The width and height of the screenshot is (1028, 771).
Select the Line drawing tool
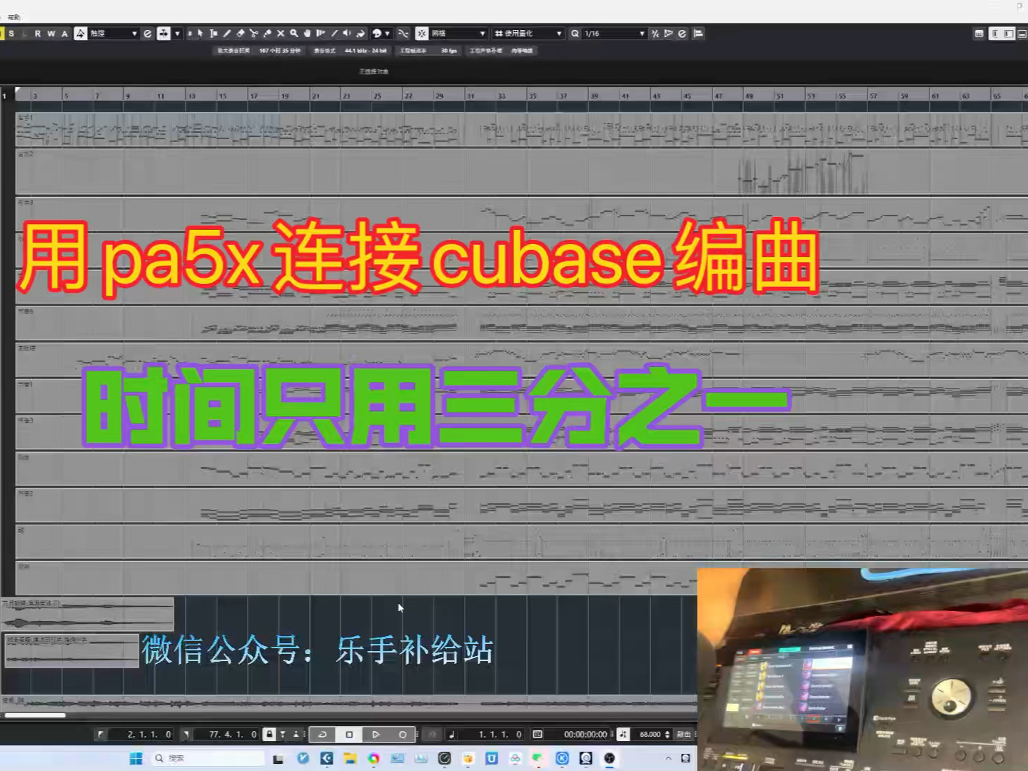(334, 34)
